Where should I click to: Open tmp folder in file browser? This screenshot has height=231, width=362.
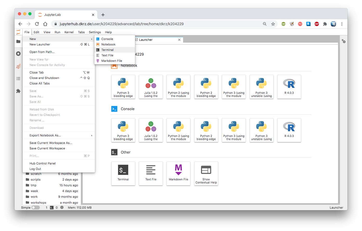point(51,185)
